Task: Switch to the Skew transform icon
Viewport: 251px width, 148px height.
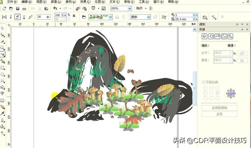Action: click(230, 36)
